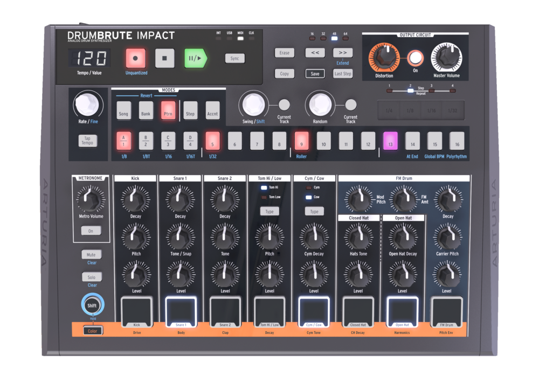Click the orange Color button
Viewport: 539px width, 383px height.
click(x=93, y=331)
